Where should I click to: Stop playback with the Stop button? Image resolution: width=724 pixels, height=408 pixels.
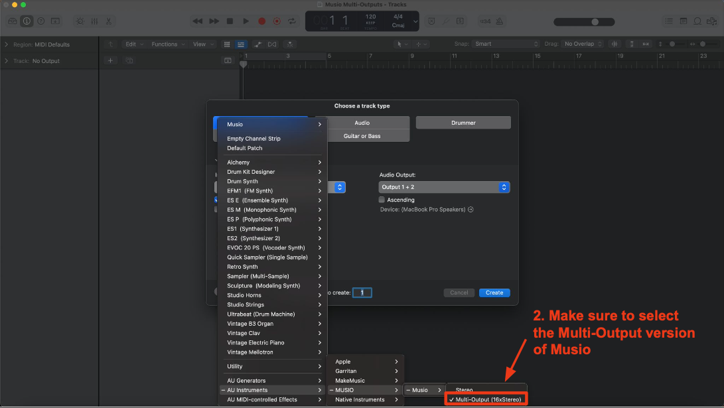pyautogui.click(x=230, y=21)
